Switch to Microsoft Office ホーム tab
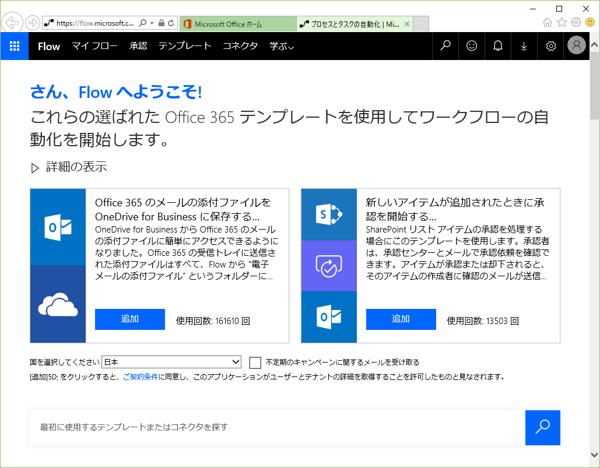Image resolution: width=600 pixels, height=468 pixels. coord(238,24)
